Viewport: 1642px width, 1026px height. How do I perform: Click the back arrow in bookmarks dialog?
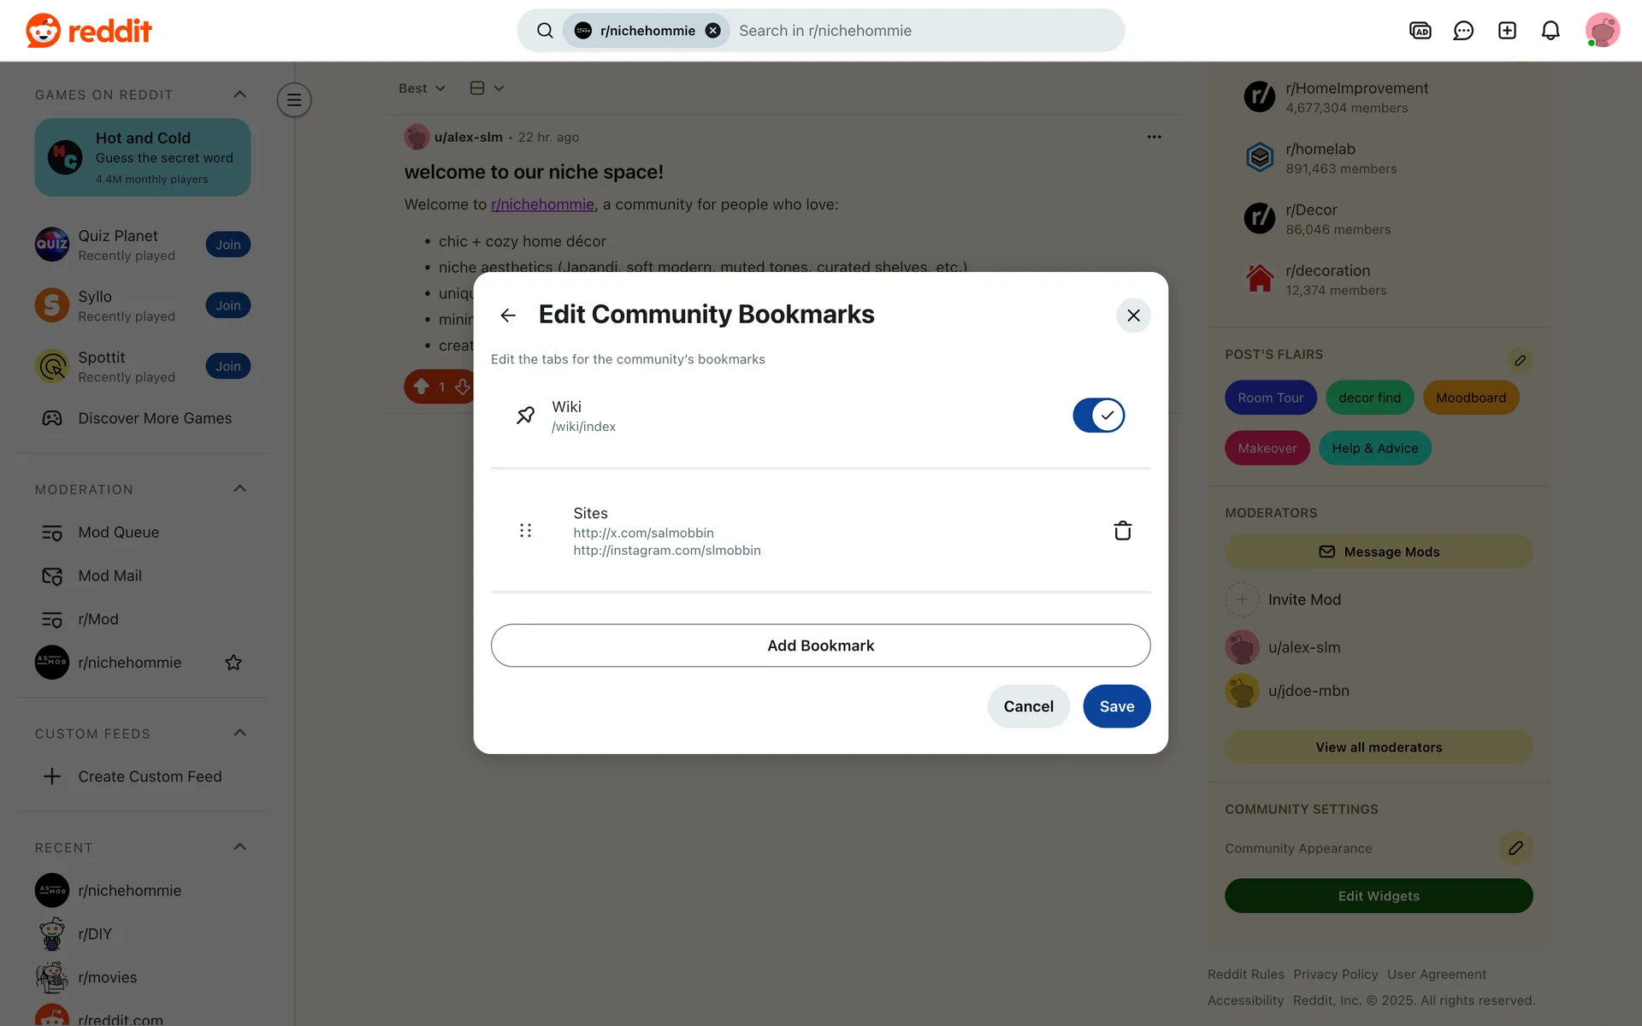point(508,315)
